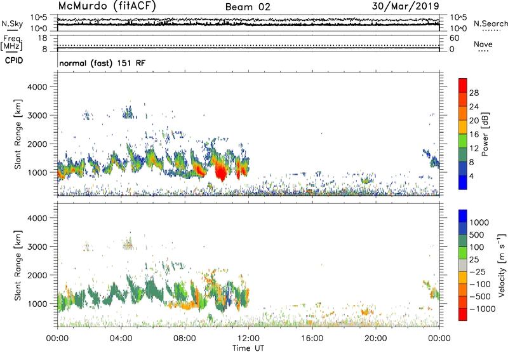Click the velocity colorbar blue top segment
This screenshot has width=508, height=352.
pos(463,216)
